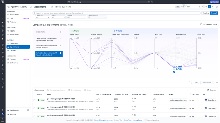The height and width of the screenshot is (123, 220).
Task: Select checkbox for gpt-5-nano/prompt_v3-1782605020169
Action: pyautogui.click(x=34, y=116)
